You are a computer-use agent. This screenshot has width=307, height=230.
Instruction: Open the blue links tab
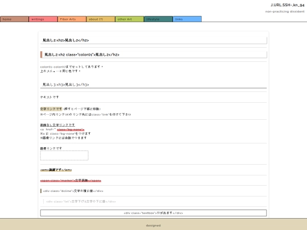187,19
